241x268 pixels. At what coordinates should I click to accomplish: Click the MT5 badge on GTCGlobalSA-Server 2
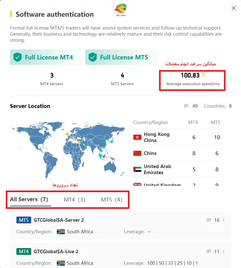click(x=23, y=220)
